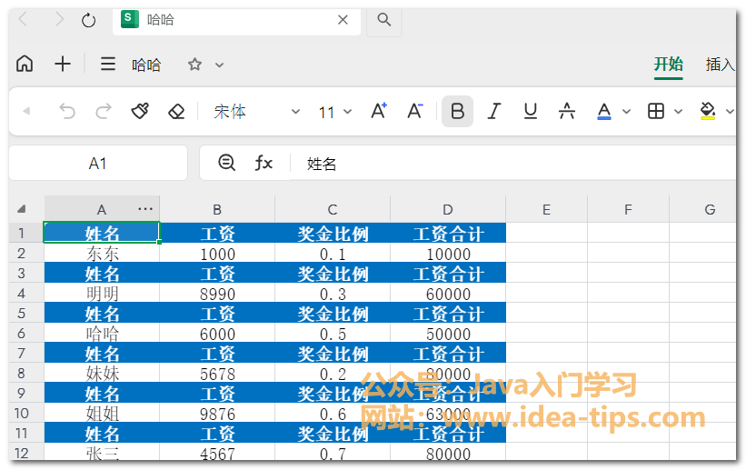The height and width of the screenshot is (470, 746).
Task: Switch to the 插入 ribbon tab
Action: (720, 64)
